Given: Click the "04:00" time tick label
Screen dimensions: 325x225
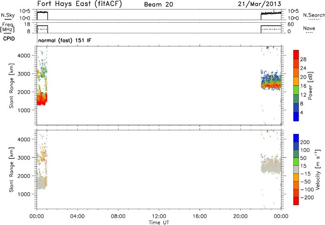Looking at the screenshot, I should coord(77,216).
